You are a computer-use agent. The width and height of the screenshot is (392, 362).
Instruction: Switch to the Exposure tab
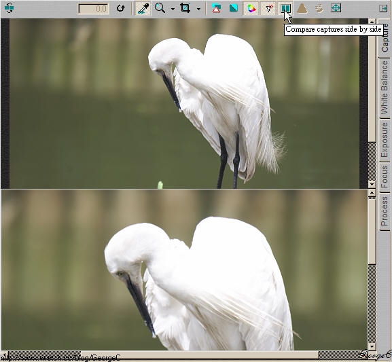coord(385,140)
